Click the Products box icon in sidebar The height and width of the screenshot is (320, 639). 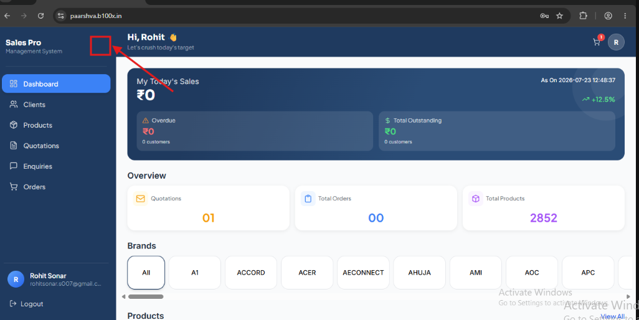(x=14, y=125)
